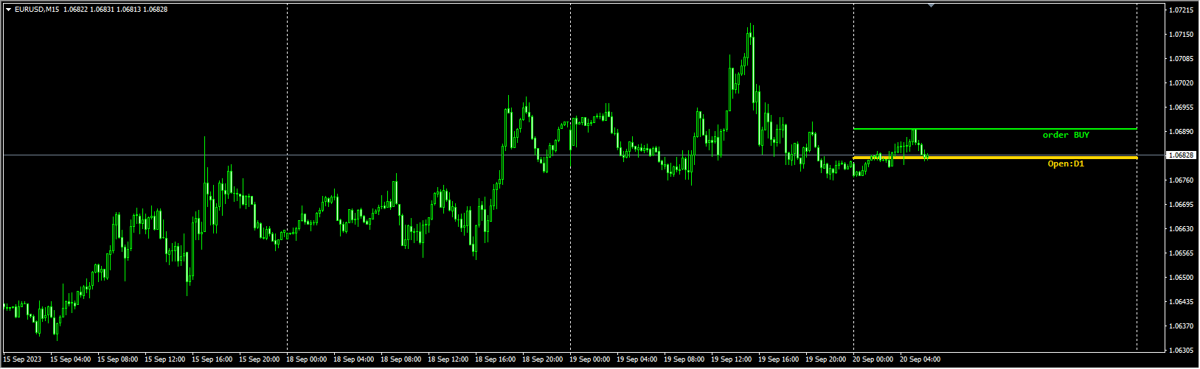Click the green order BUY horizontal line
Image resolution: width=1200 pixels, height=369 pixels.
coord(995,129)
